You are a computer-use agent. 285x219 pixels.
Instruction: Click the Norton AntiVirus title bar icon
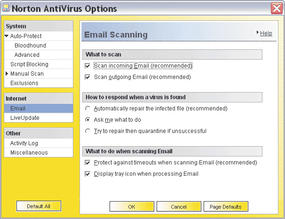click(x=6, y=8)
